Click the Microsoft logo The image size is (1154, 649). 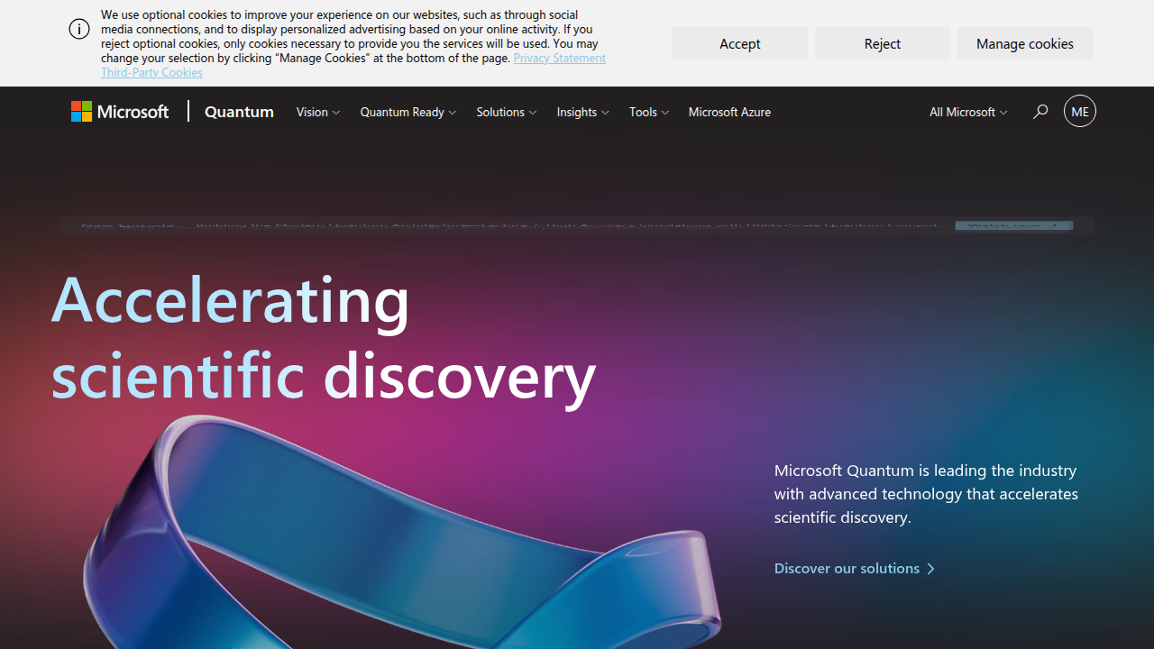[120, 112]
